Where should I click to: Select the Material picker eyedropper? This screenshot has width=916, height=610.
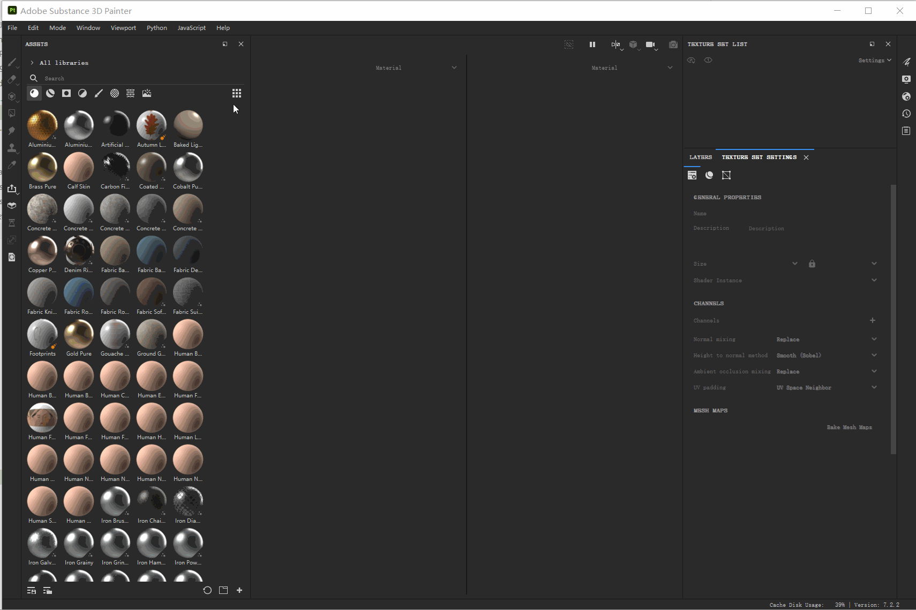point(12,165)
